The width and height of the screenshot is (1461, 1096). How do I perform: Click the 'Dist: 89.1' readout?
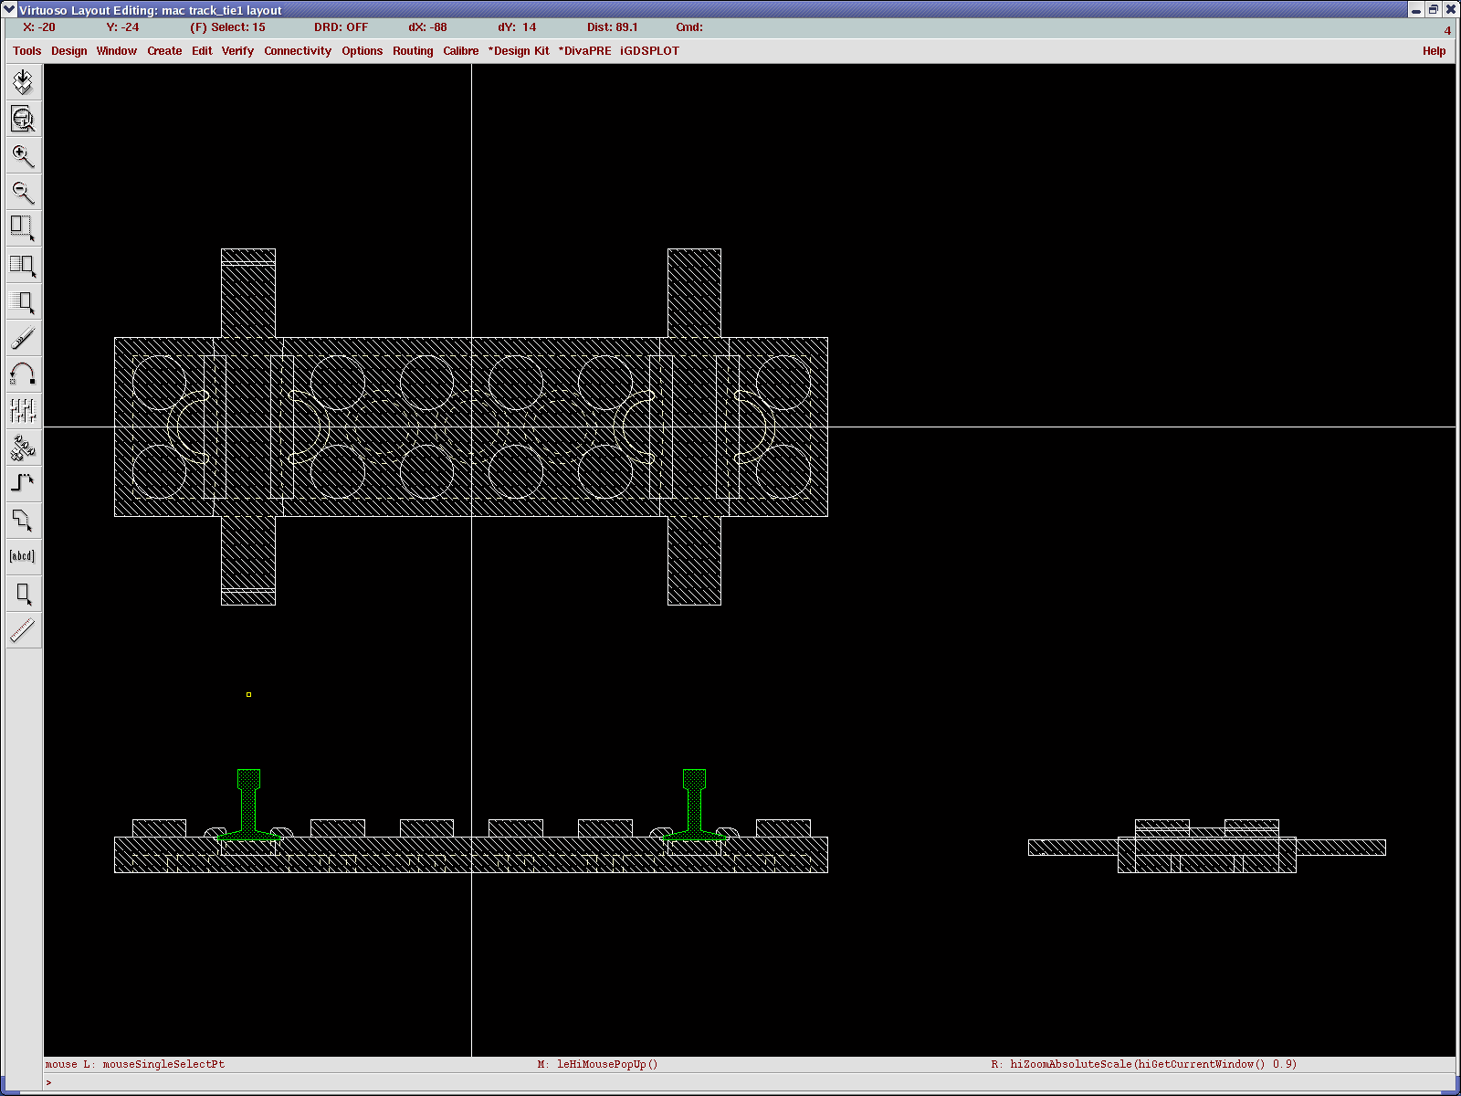point(613,27)
